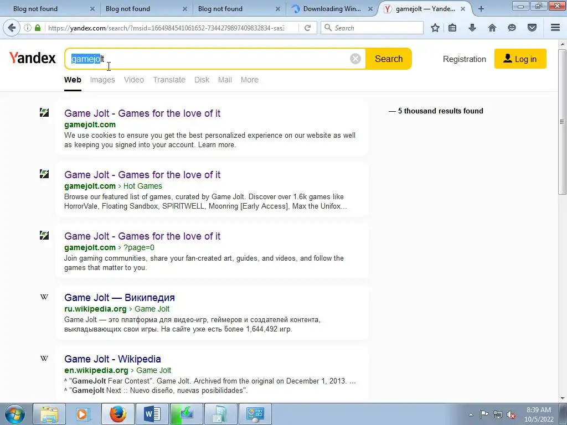Click network tray icon
The width and height of the screenshot is (567, 425).
(498, 414)
